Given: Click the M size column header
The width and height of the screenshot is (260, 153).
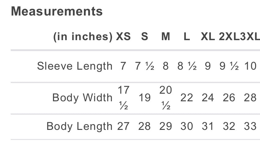Looking at the screenshot, I should pyautogui.click(x=166, y=37).
